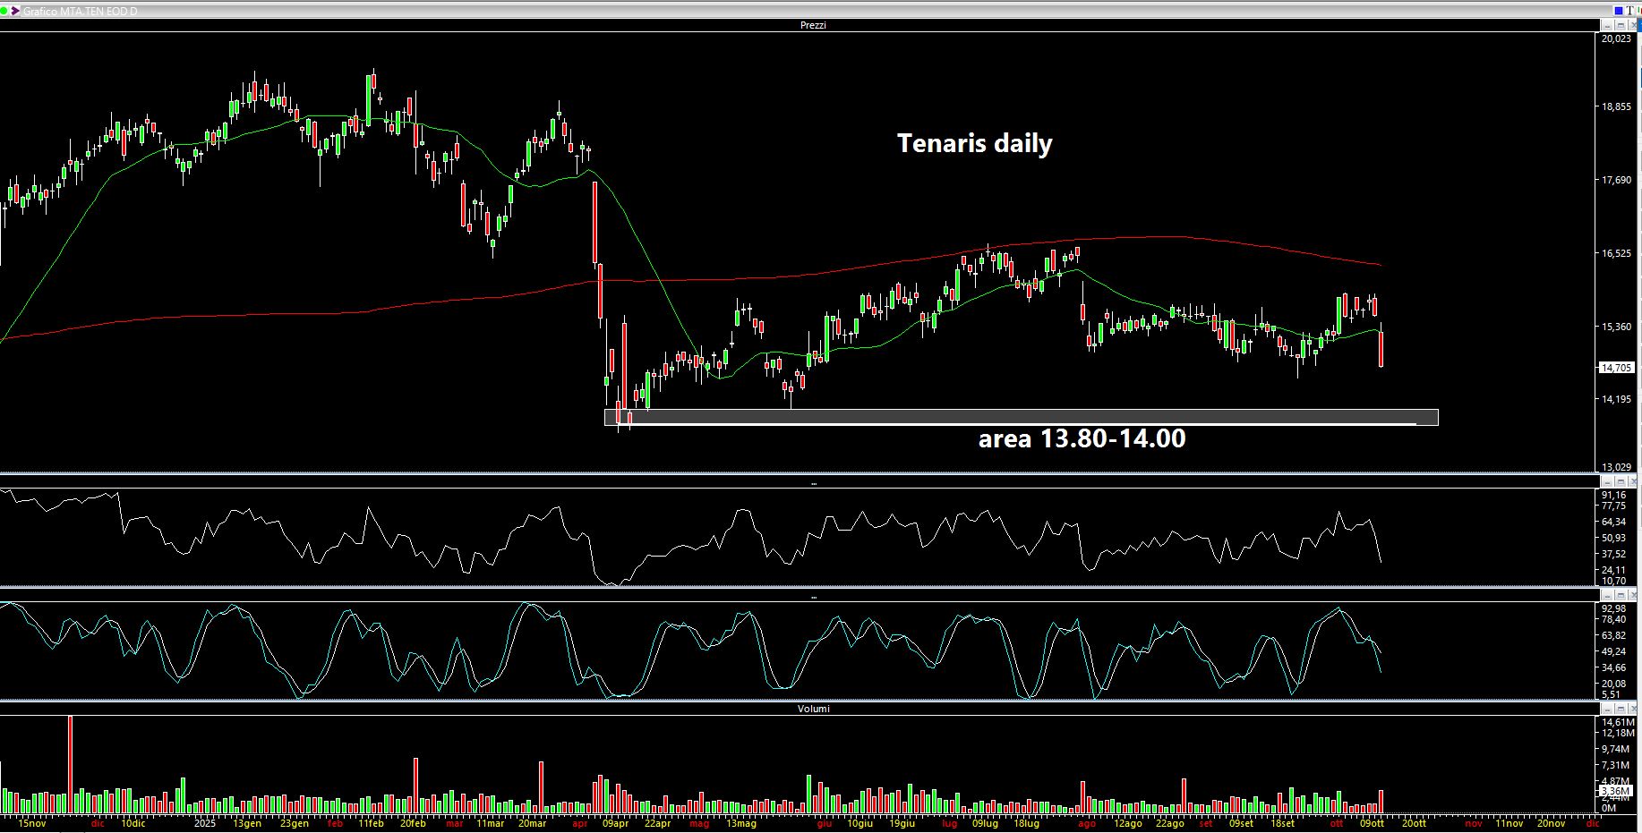Click the Volumi panel header

point(813,709)
